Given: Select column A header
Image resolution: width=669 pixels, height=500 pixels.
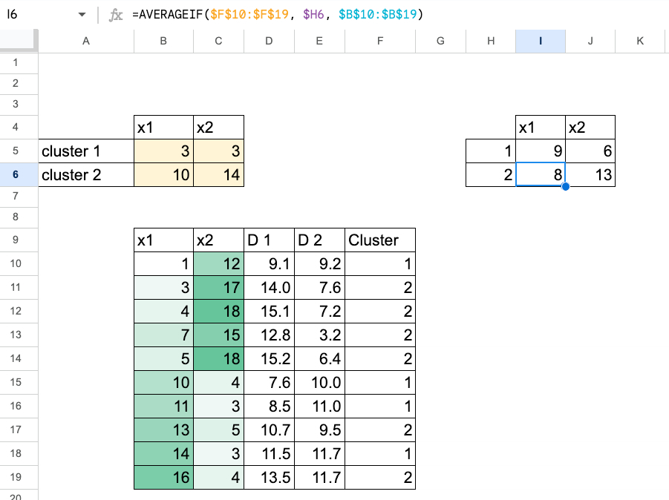Looking at the screenshot, I should point(86,42).
